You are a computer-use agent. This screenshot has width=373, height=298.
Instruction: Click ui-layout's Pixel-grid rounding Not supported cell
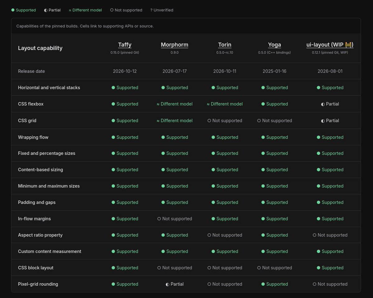point(330,284)
